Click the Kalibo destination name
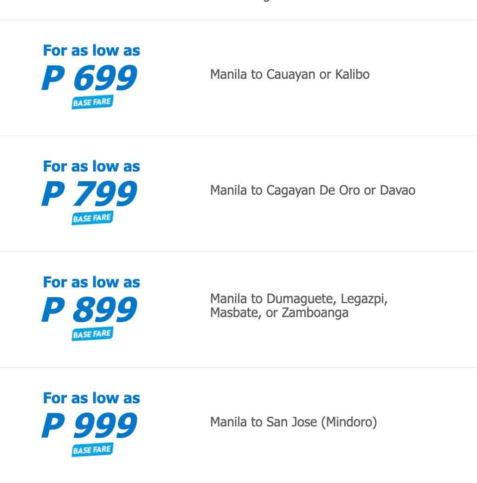This screenshot has width=477, height=483. [352, 75]
